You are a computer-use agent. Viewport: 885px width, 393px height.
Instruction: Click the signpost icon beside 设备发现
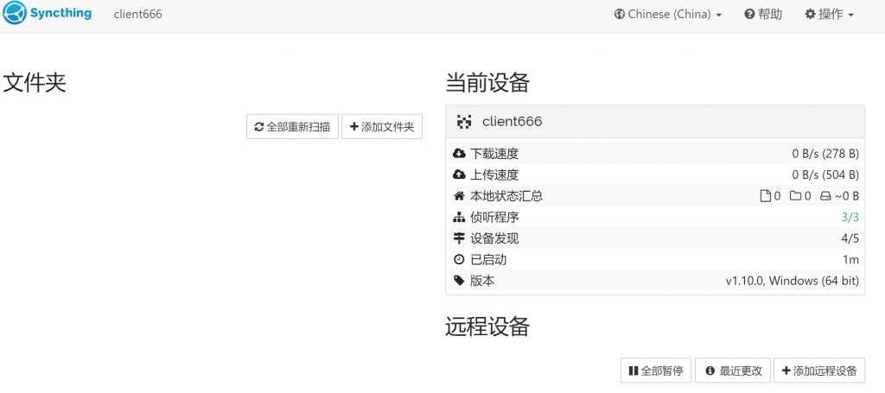[x=459, y=238]
